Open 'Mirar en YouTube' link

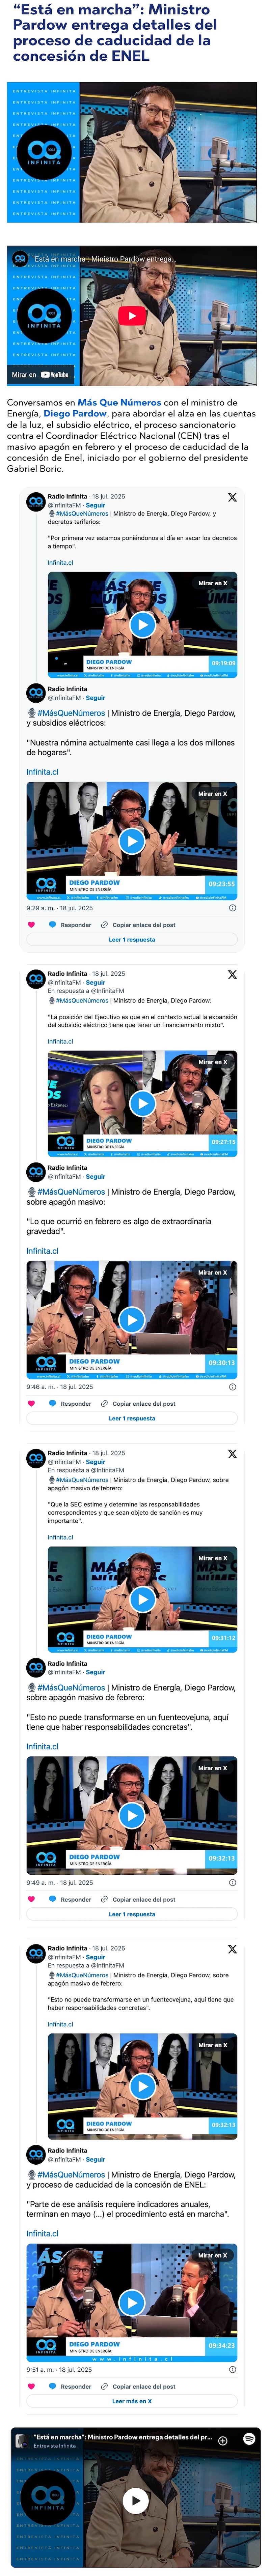(x=40, y=375)
